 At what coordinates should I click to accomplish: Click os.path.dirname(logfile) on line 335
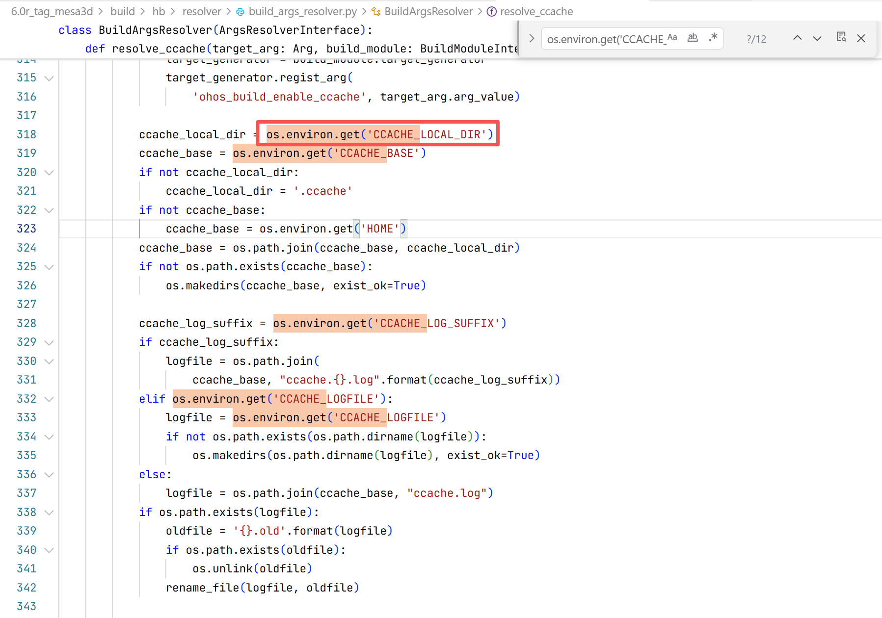click(353, 455)
